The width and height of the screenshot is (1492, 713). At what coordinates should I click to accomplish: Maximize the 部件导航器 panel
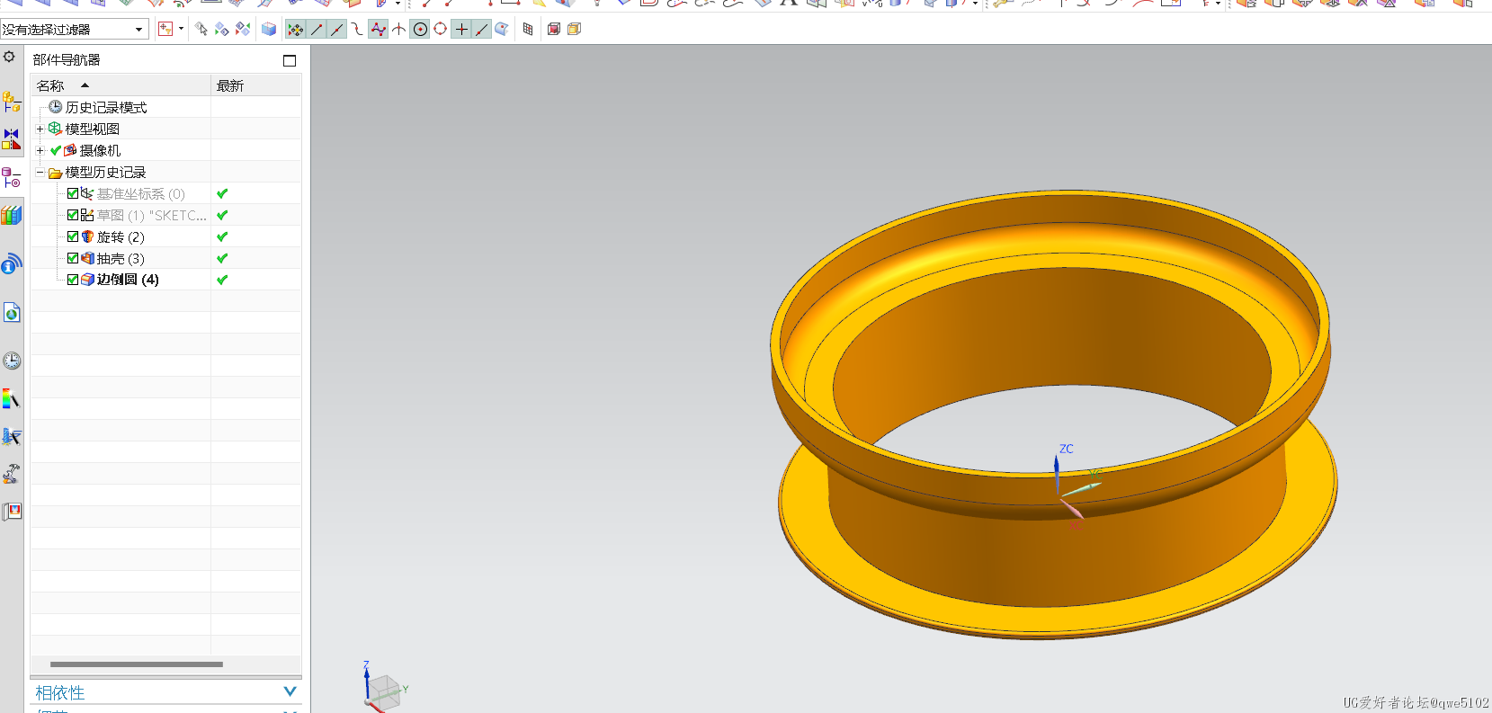point(290,60)
